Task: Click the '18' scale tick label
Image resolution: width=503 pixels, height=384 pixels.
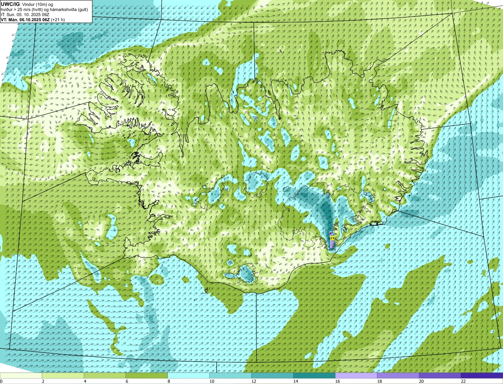Action: click(380, 381)
